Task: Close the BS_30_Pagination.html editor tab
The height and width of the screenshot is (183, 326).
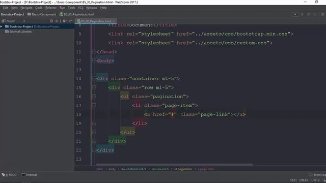Action: 114,21
